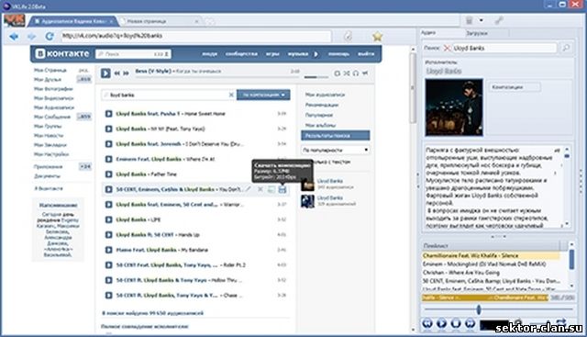This screenshot has height=337, width=587.
Task: Open dropdown arrow next to trash icon
Action: tap(481, 20)
